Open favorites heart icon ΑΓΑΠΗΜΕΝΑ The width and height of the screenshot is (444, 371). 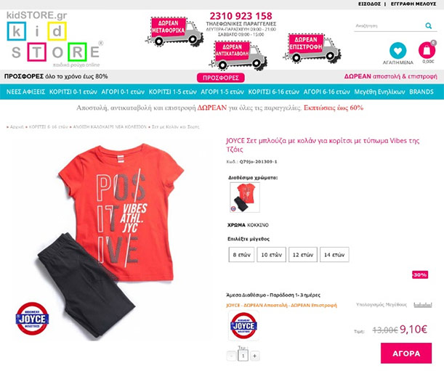point(397,51)
